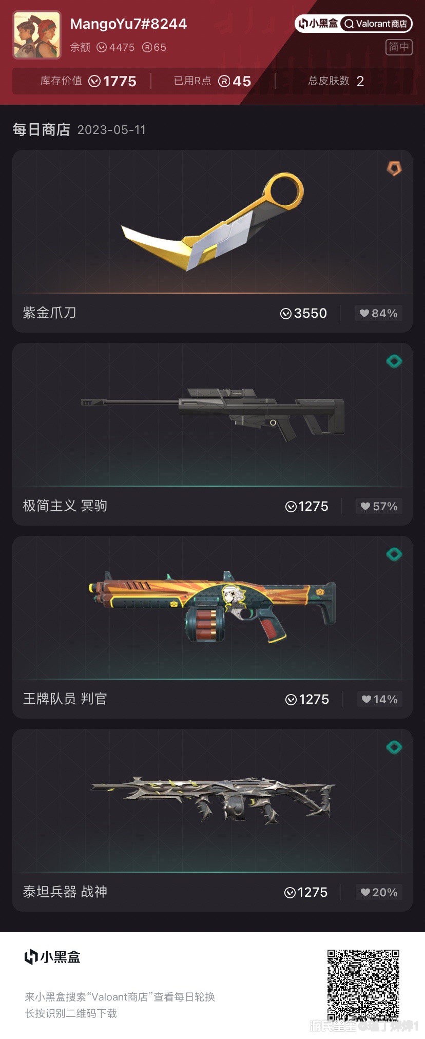Open the 紫金爪刀 knife image
The image size is (425, 1039).
[212, 222]
